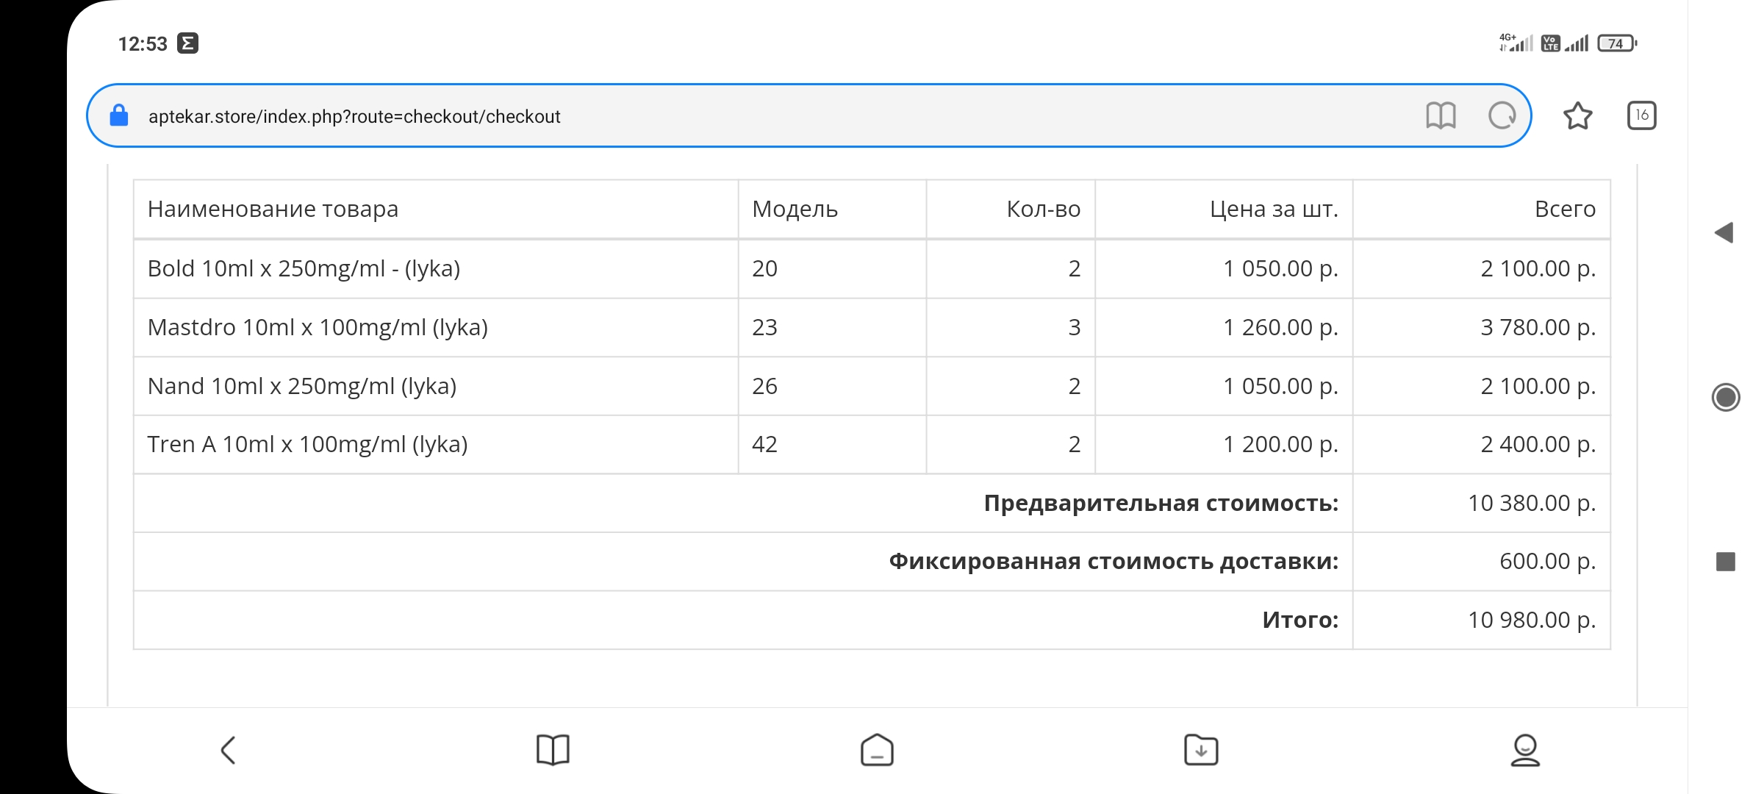The width and height of the screenshot is (1764, 794).
Task: Open the profile account icon
Action: (x=1525, y=750)
